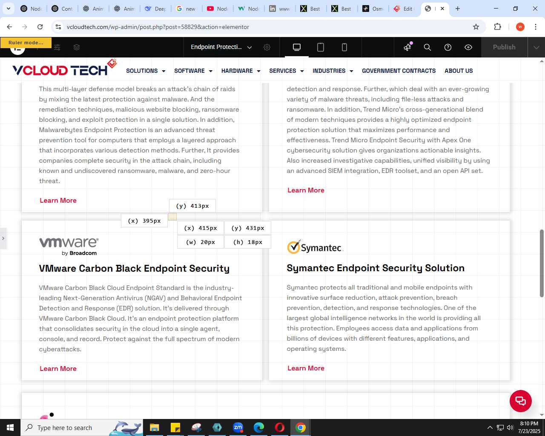Bookmark this page star icon
545x436 pixels.
(476, 27)
